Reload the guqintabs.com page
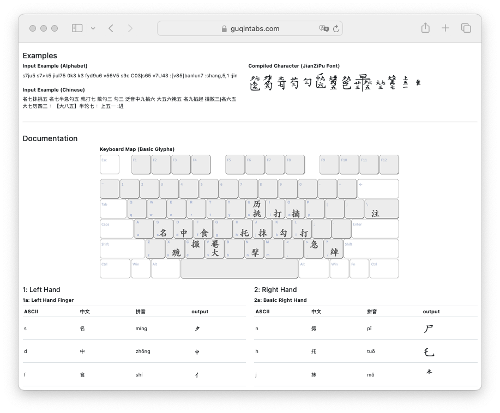 pyautogui.click(x=336, y=29)
